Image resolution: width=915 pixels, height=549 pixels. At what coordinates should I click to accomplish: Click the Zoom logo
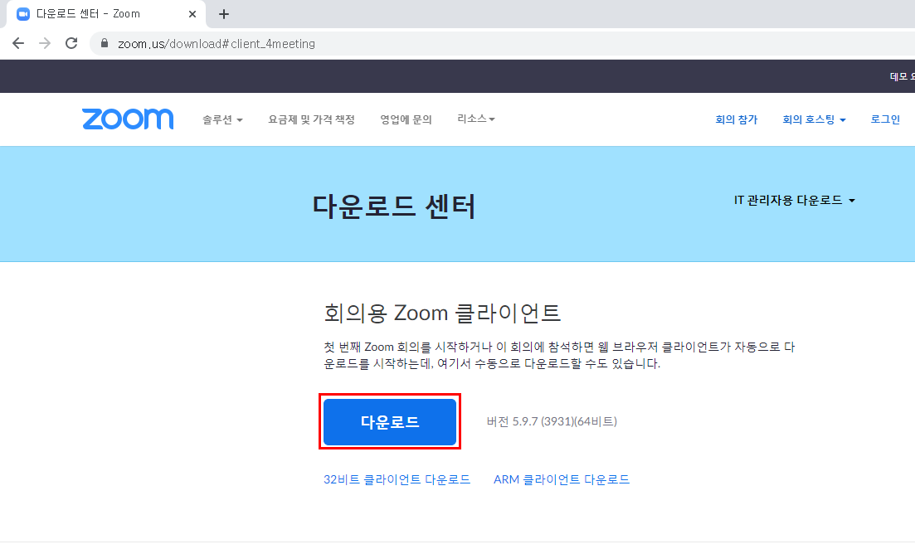tap(128, 119)
